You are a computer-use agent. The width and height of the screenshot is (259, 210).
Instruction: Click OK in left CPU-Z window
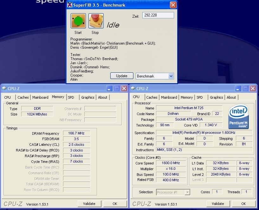(x=115, y=204)
